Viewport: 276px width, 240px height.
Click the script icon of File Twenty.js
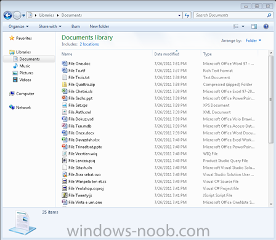[65, 195]
